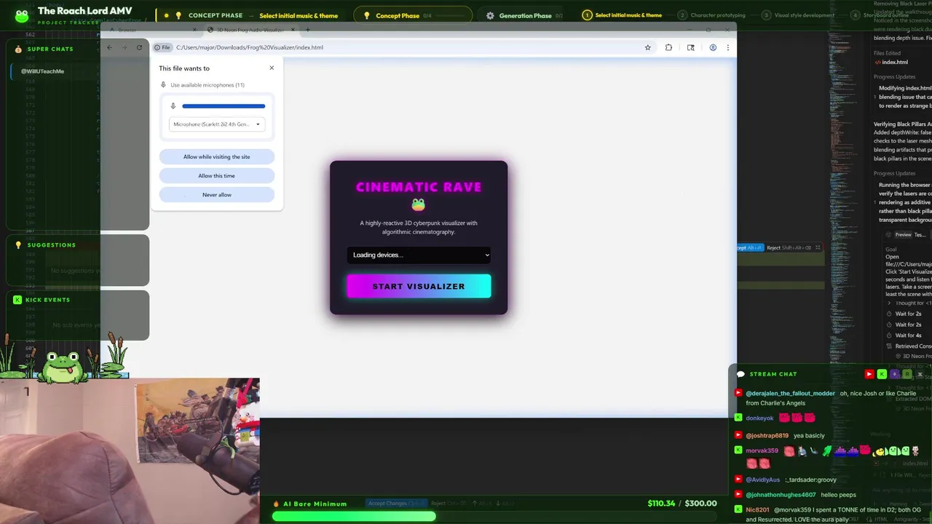Click Allow this time
The width and height of the screenshot is (932, 524).
tap(217, 175)
